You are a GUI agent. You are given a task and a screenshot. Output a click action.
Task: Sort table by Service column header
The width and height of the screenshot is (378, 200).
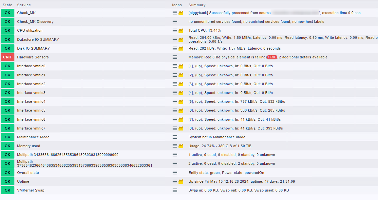click(x=24, y=5)
